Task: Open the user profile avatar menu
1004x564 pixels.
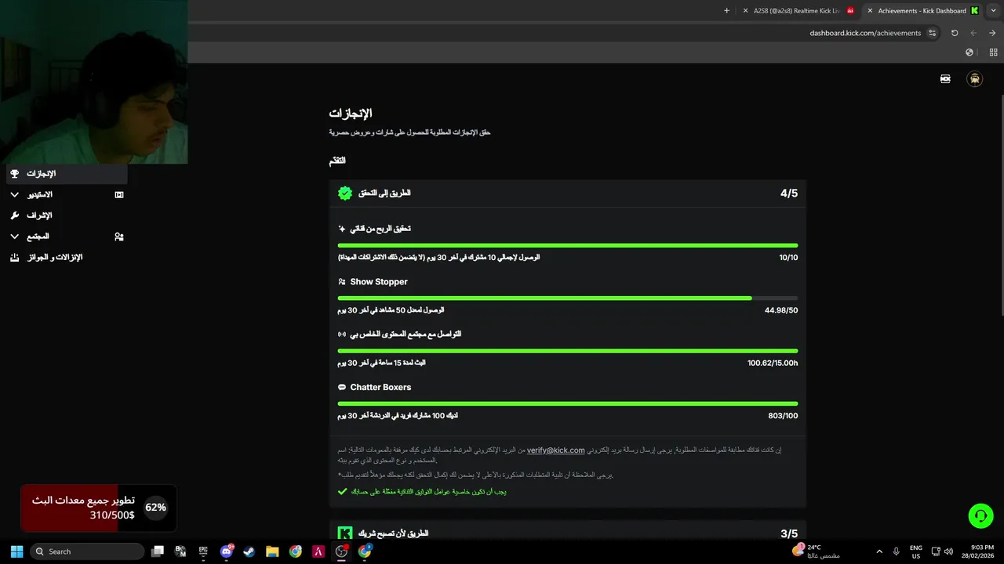Action: [974, 79]
